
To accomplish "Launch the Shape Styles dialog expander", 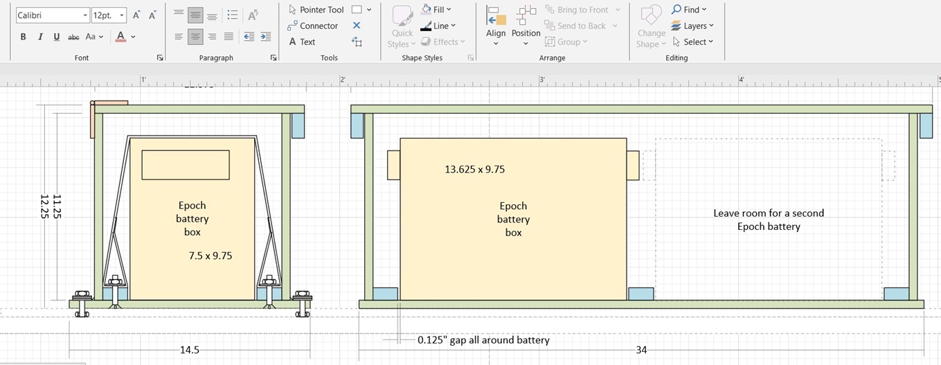I will point(471,58).
